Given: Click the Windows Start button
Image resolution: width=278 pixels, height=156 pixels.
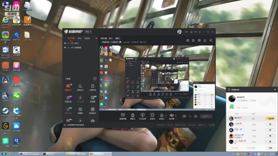Looking at the screenshot, I should 3,154.
